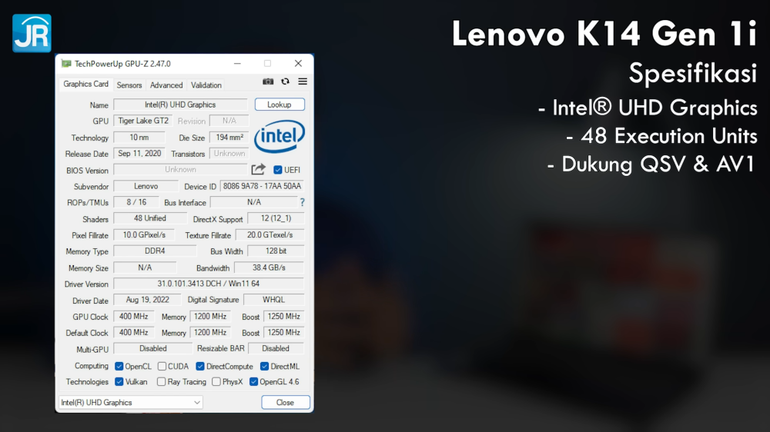Click the Intel logo image
The height and width of the screenshot is (432, 770).
pos(280,136)
